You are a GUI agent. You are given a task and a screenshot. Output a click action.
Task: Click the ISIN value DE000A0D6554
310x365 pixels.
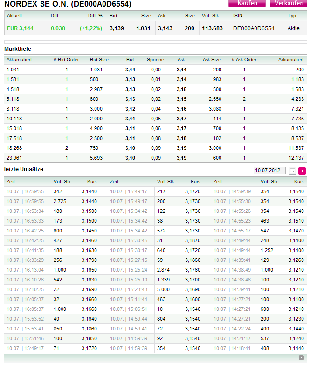point(254,28)
